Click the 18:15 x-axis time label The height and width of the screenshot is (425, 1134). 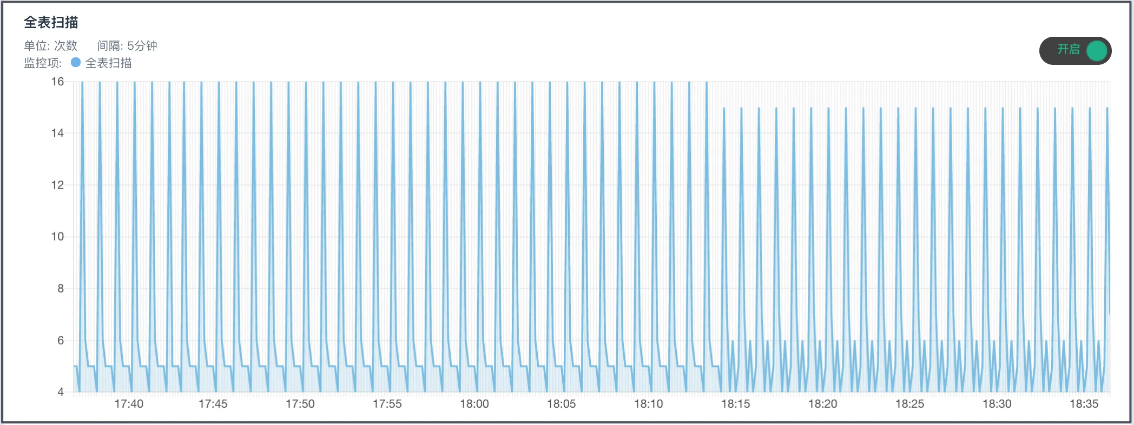[736, 404]
